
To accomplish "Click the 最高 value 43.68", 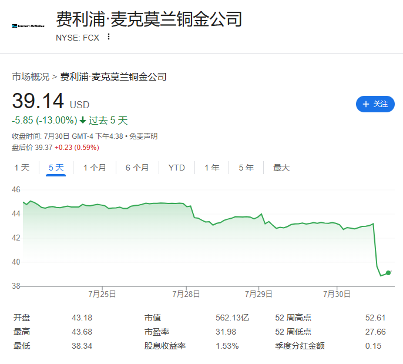I will pyautogui.click(x=82, y=332).
